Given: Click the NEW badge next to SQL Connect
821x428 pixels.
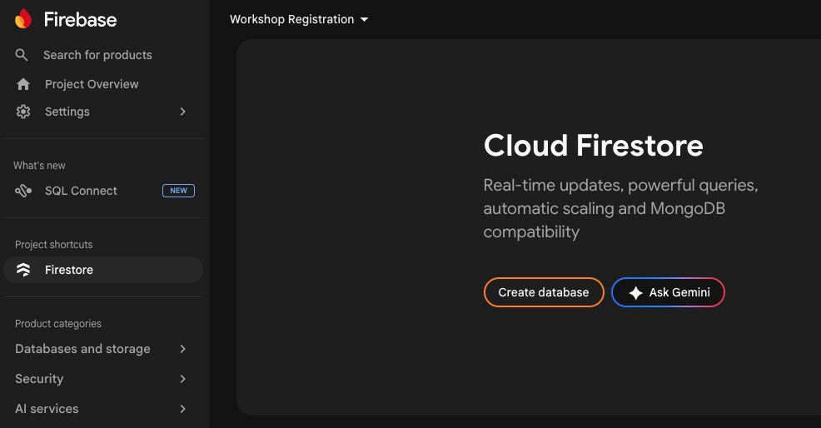Looking at the screenshot, I should tap(178, 191).
